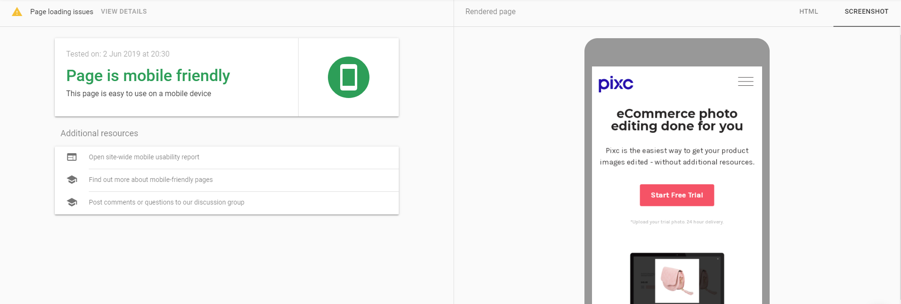Click the pixc logo in the preview
The width and height of the screenshot is (901, 304).
(x=615, y=83)
